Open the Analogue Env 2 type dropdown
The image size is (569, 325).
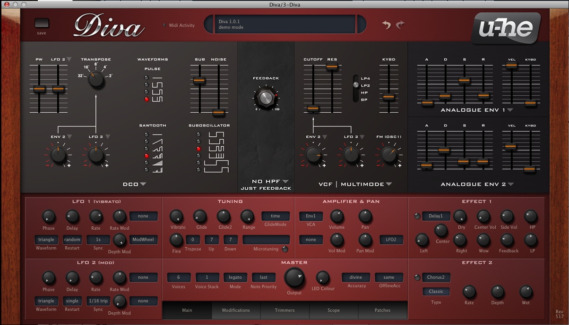pyautogui.click(x=477, y=184)
